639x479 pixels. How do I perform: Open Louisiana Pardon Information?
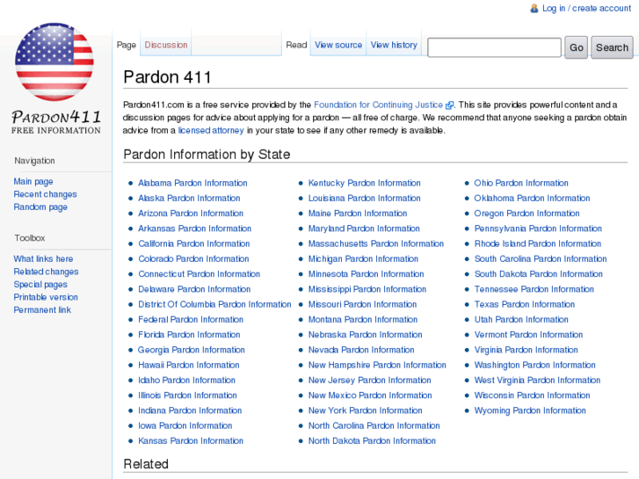(365, 198)
